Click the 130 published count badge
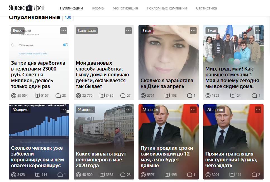Image resolution: width=270 pixels, height=182 pixels. pyautogui.click(x=68, y=18)
